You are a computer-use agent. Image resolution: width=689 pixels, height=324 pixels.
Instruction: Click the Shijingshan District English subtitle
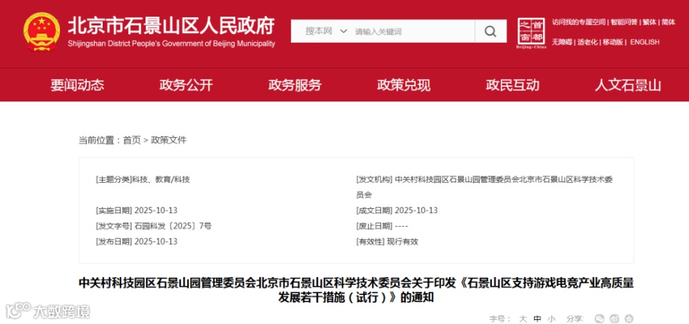point(172,43)
